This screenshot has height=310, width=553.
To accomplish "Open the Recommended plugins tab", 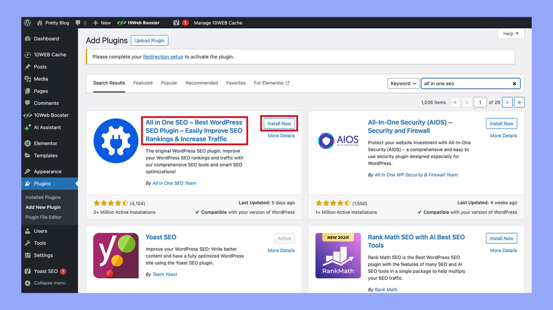I will pyautogui.click(x=202, y=83).
